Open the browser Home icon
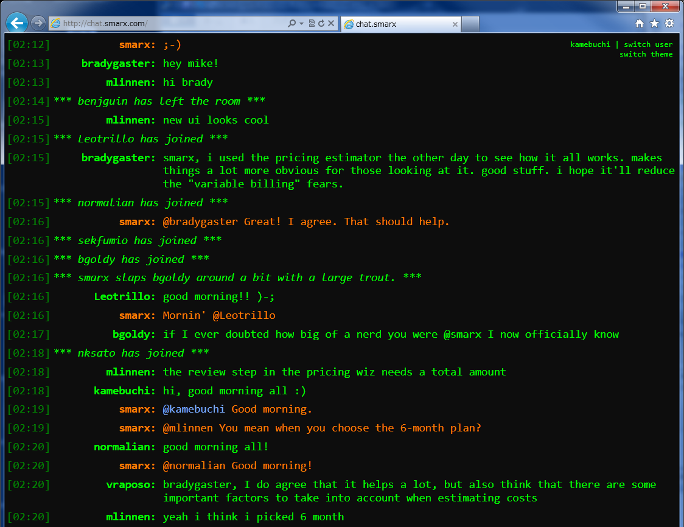The width and height of the screenshot is (684, 527). [x=640, y=24]
